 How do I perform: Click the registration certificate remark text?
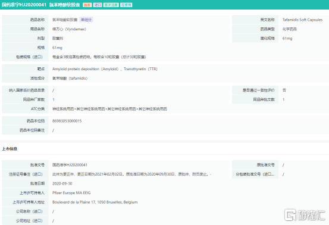[131, 174]
